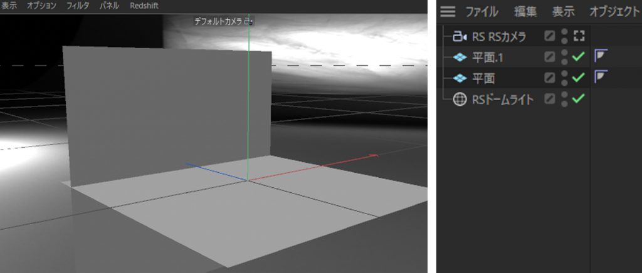Toggle layer icon of RS RSカメラ
The height and width of the screenshot is (273, 642).
coord(550,36)
